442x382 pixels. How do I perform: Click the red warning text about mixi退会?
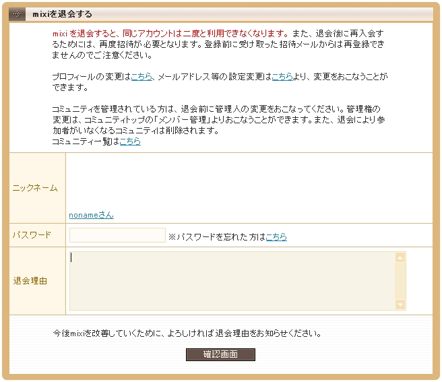click(170, 34)
